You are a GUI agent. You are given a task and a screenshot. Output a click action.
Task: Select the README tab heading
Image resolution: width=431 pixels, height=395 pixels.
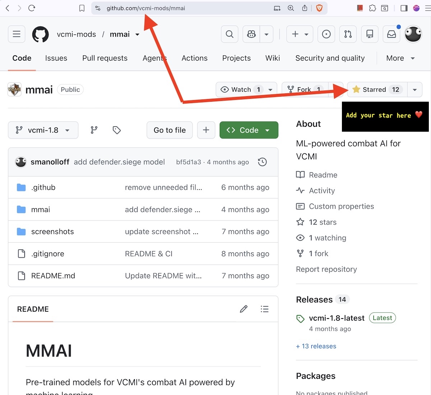click(33, 309)
